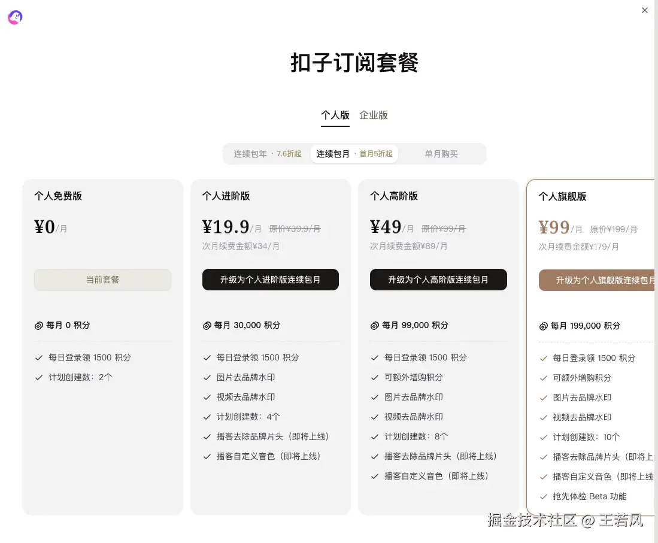This screenshot has height=543, width=658.
Task: Click 次月续费金额¥179/月 text
Action: pos(579,246)
